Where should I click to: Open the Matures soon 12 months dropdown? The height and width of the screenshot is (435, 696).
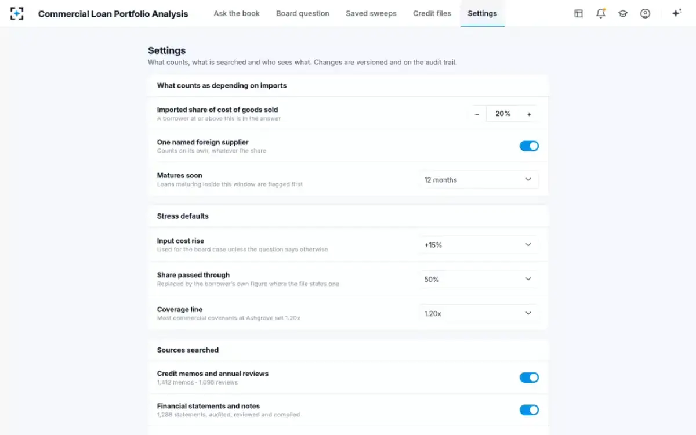478,180
